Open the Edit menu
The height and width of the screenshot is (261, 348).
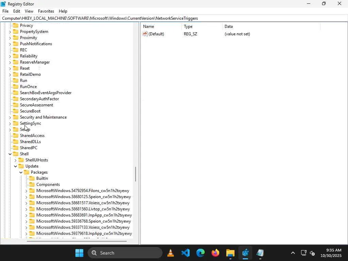click(x=17, y=11)
